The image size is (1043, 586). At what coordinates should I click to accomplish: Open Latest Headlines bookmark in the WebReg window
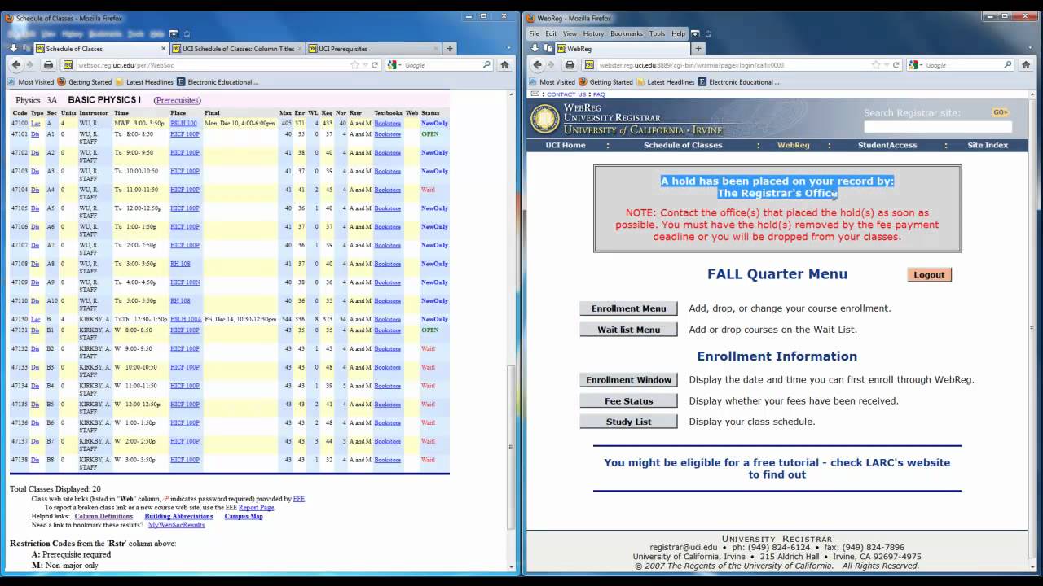(x=666, y=82)
